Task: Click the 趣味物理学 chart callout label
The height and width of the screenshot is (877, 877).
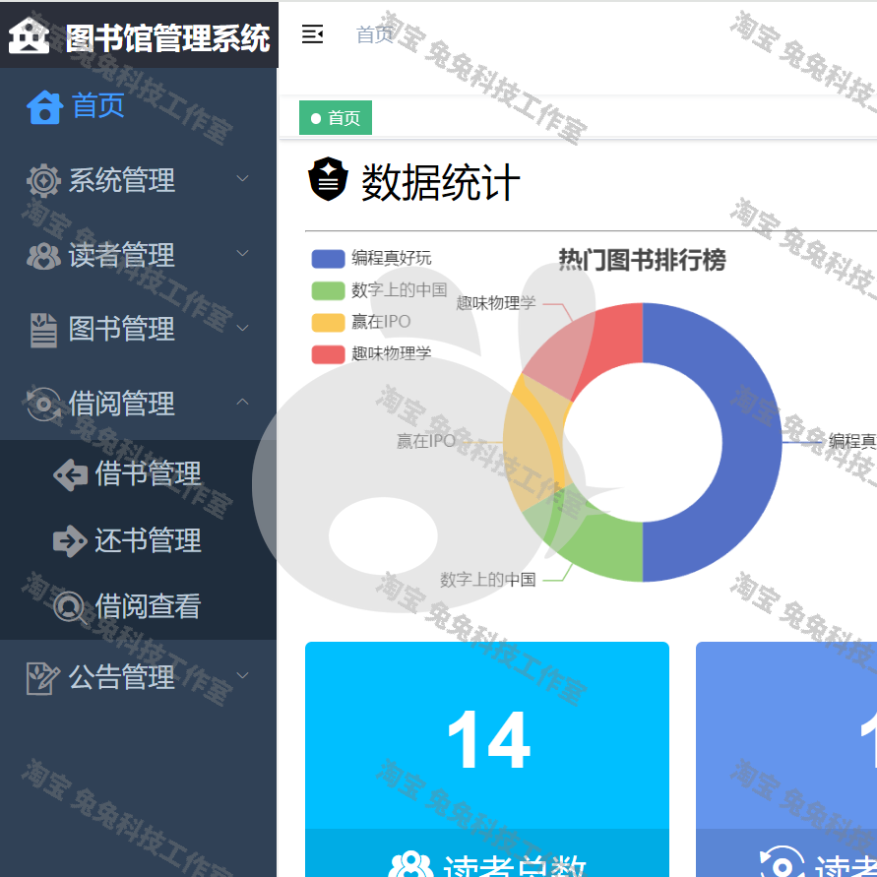Action: (x=496, y=303)
